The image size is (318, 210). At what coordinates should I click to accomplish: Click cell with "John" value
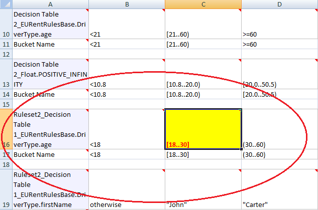(x=203, y=189)
